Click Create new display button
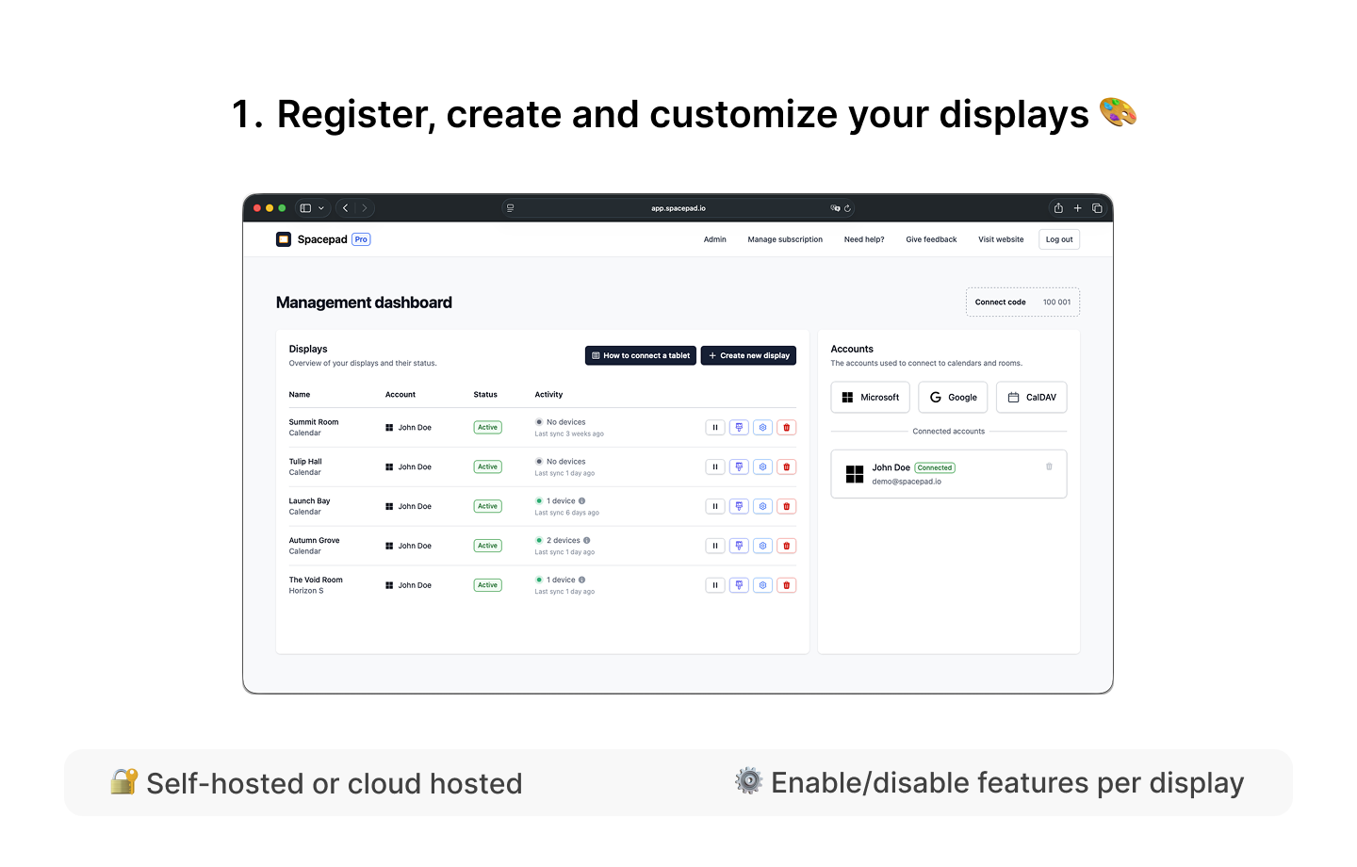 (x=748, y=355)
